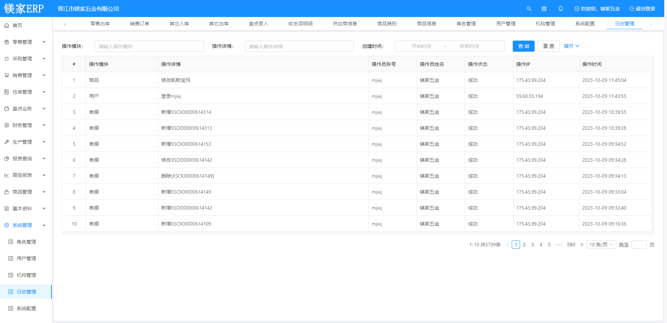Expand the 仓库管理 menu chevron
Image resolution: width=667 pixels, height=323 pixels.
(44, 92)
